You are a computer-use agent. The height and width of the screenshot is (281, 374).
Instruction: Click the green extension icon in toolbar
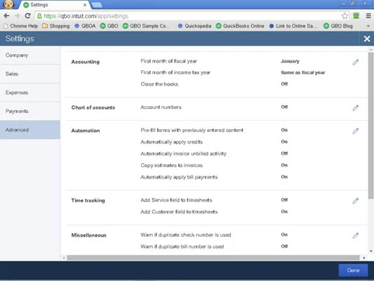pos(356,15)
